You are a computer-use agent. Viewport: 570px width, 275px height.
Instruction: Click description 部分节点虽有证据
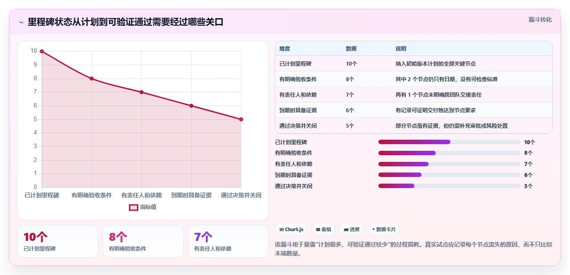click(452, 126)
